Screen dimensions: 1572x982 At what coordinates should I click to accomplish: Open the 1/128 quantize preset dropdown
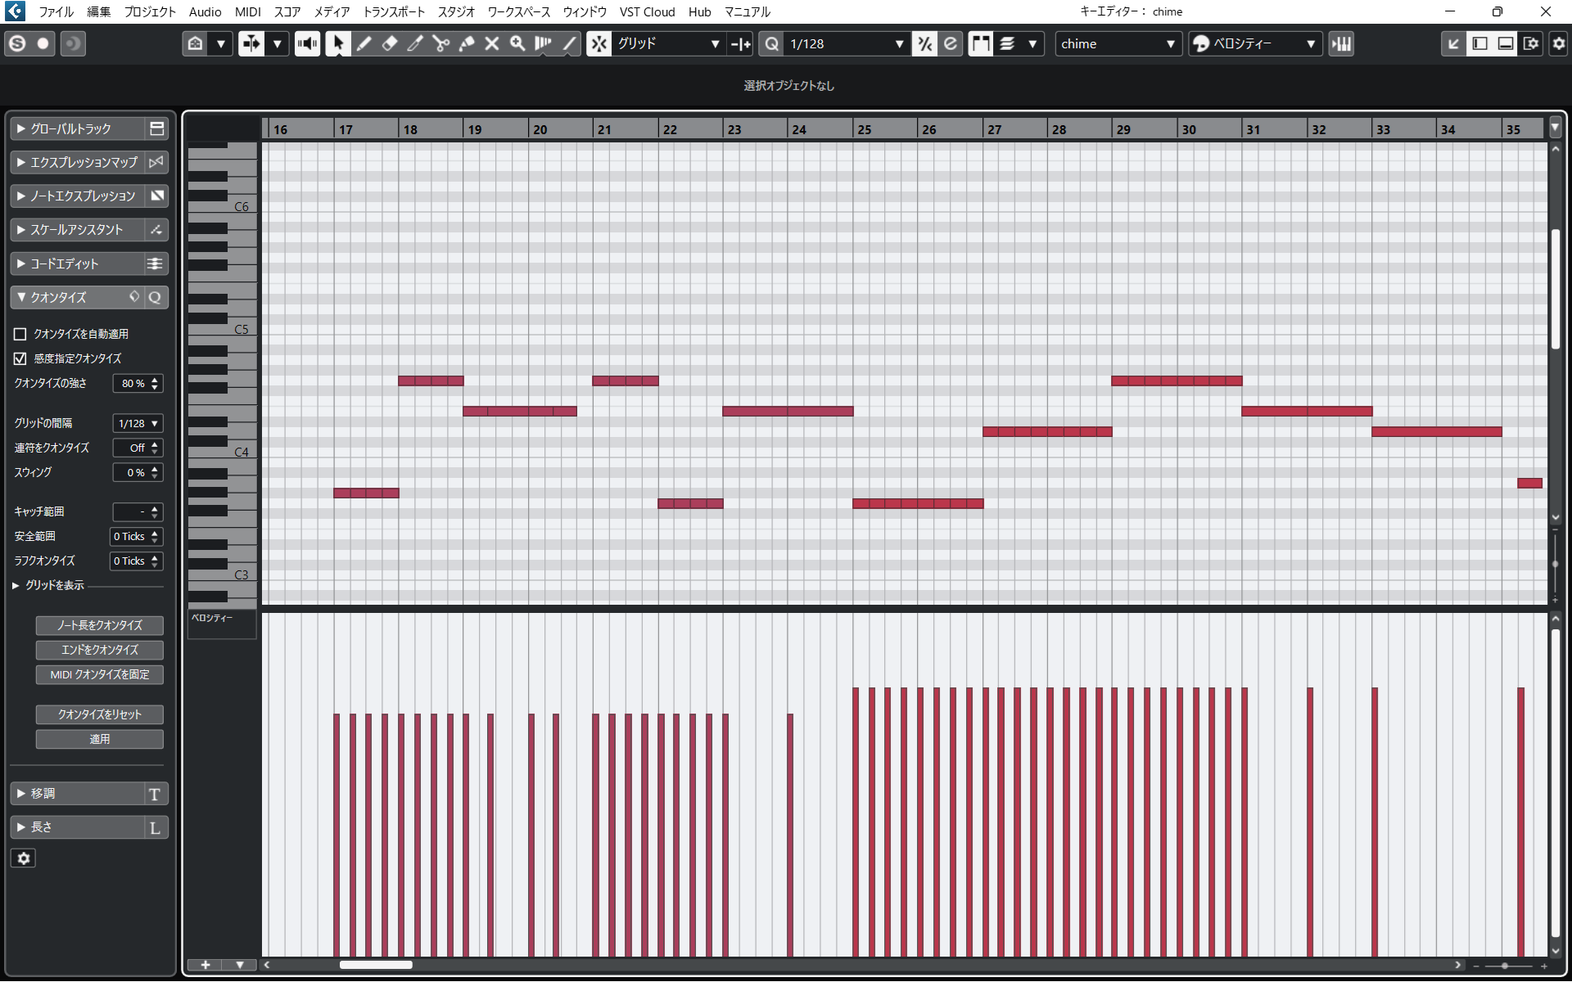[x=847, y=43]
